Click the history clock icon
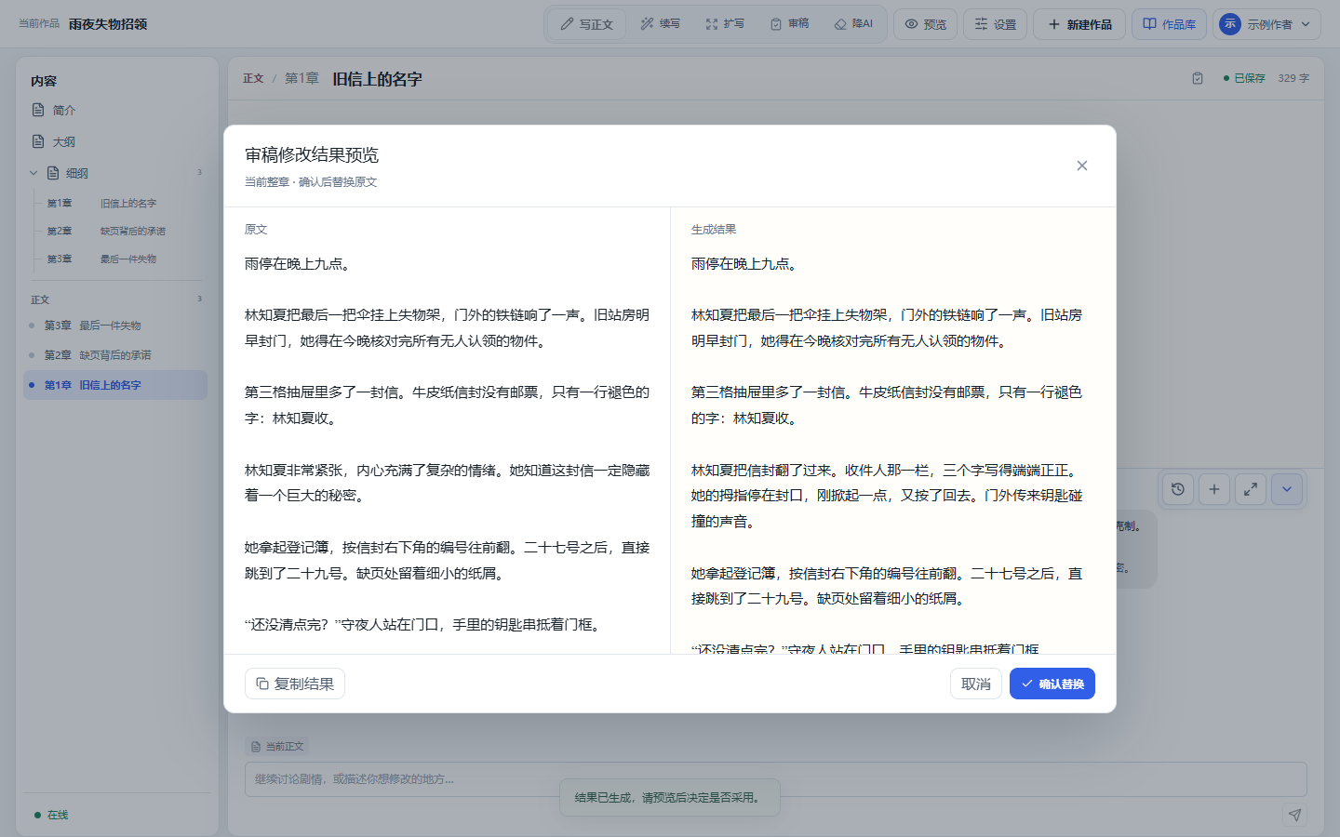 (1178, 489)
